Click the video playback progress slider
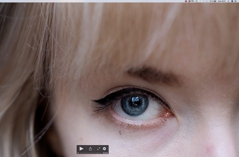 point(90,153)
